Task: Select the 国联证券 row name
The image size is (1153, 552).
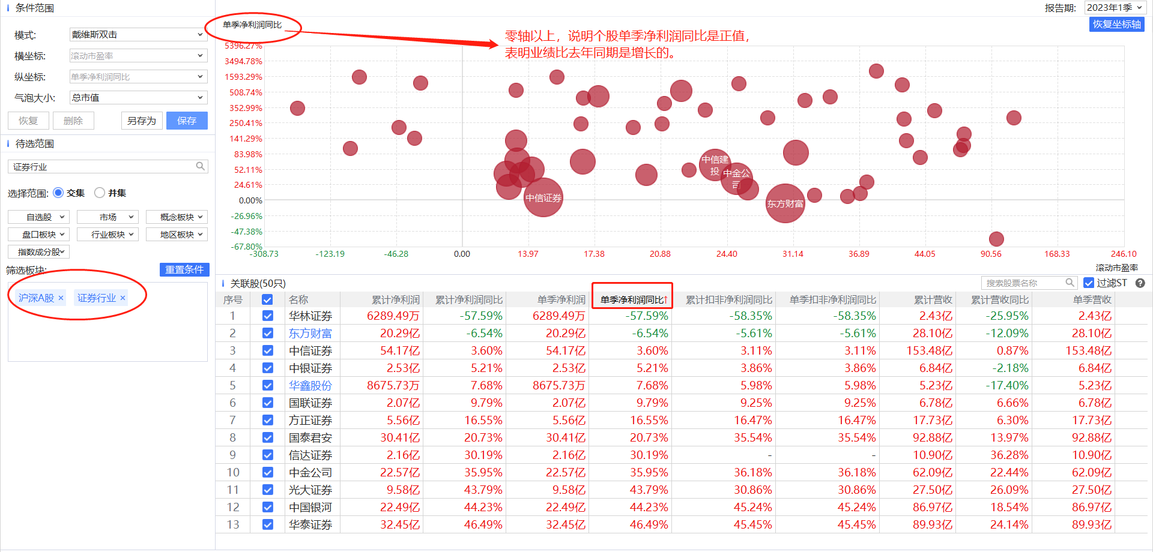Action: 310,403
